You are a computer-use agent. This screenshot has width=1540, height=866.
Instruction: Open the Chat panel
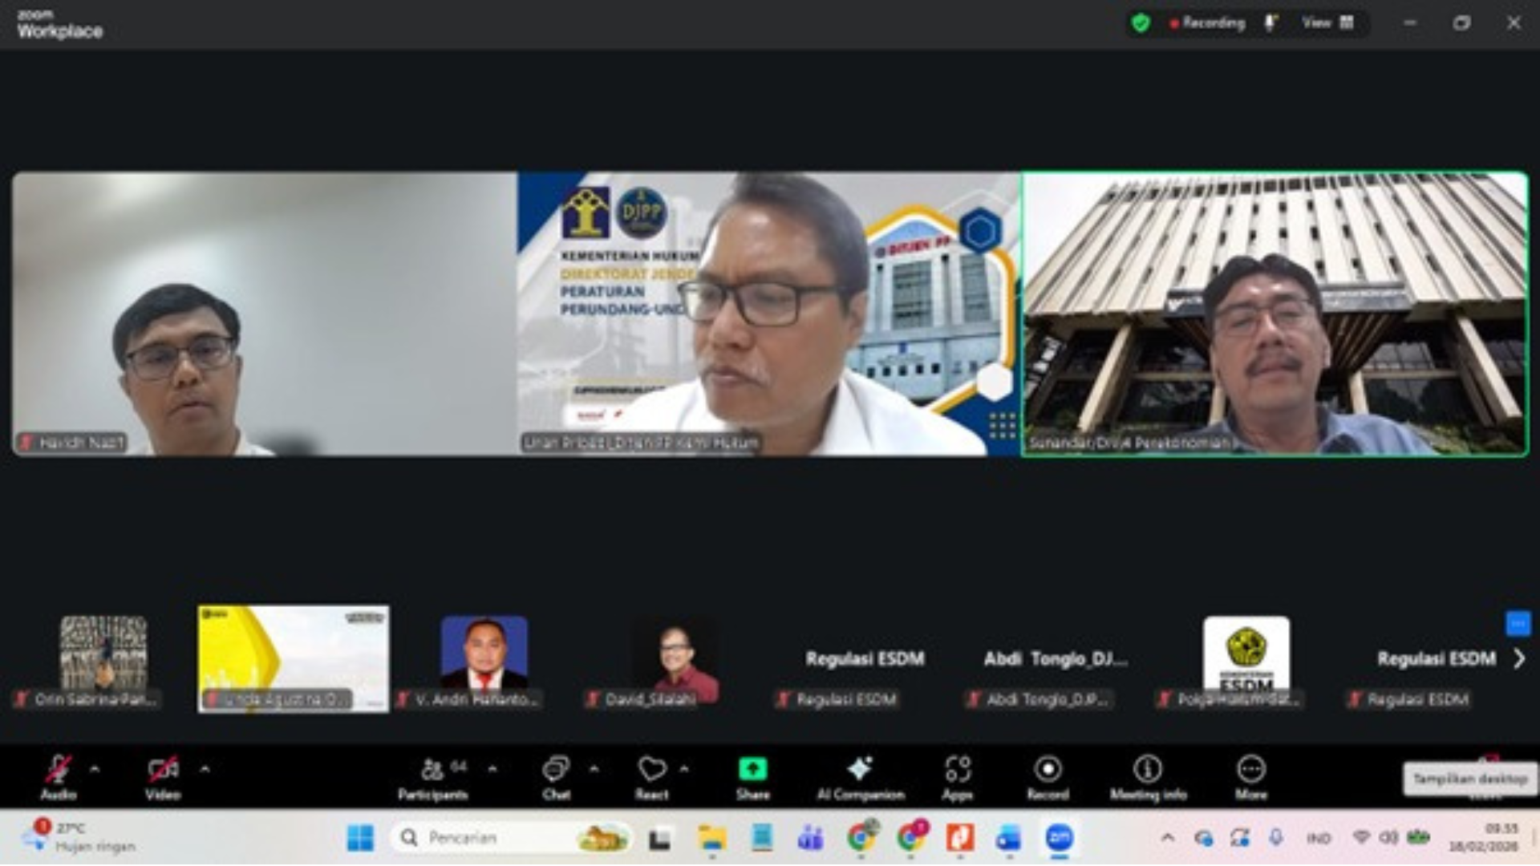[555, 770]
